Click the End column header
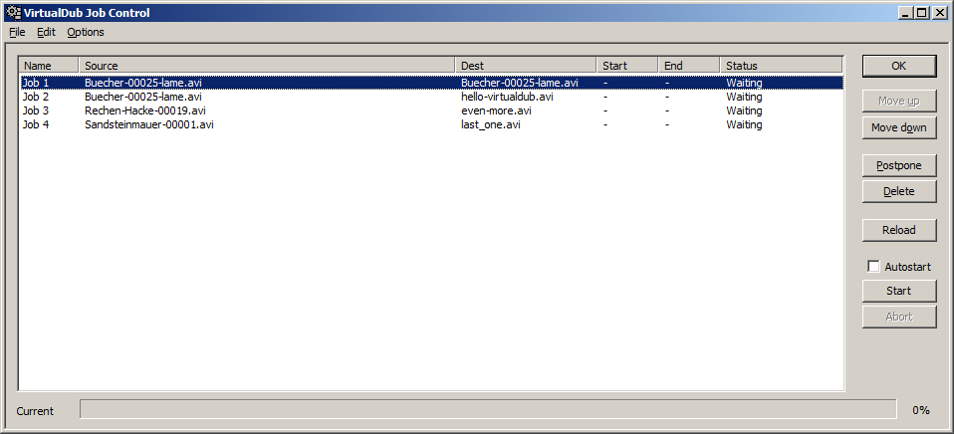The image size is (954, 434). pyautogui.click(x=689, y=65)
